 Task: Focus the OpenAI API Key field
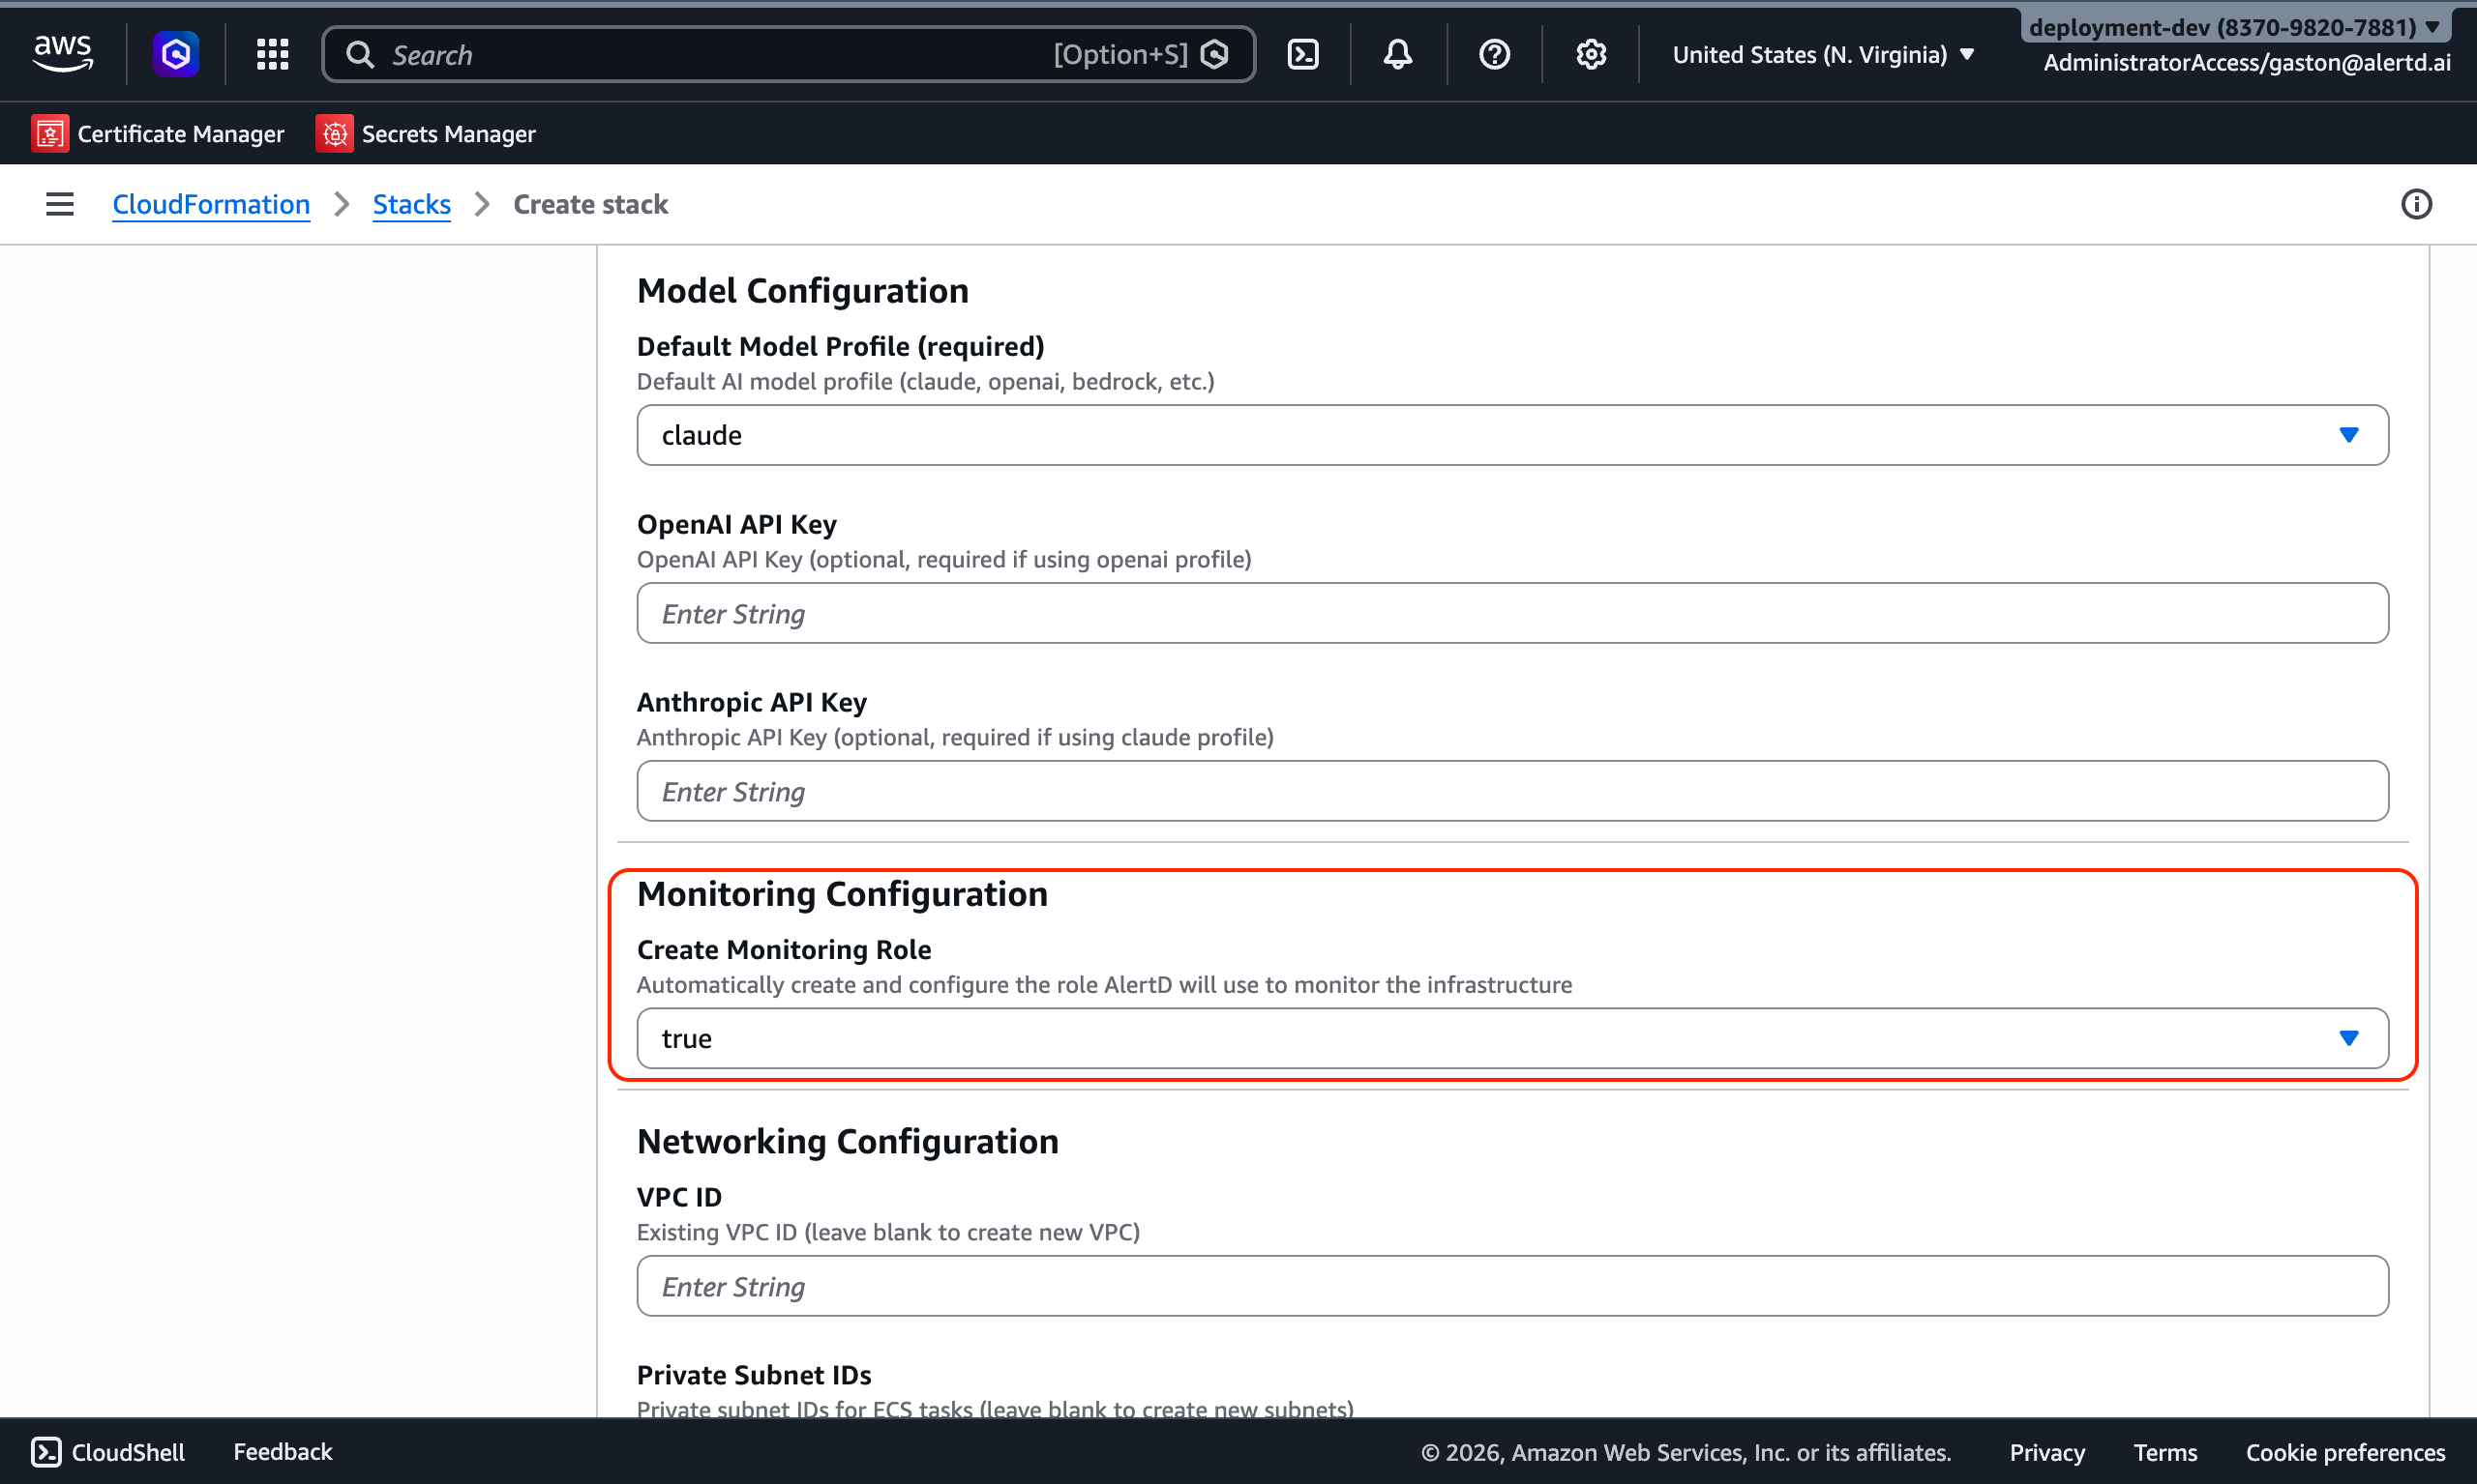[x=1512, y=613]
